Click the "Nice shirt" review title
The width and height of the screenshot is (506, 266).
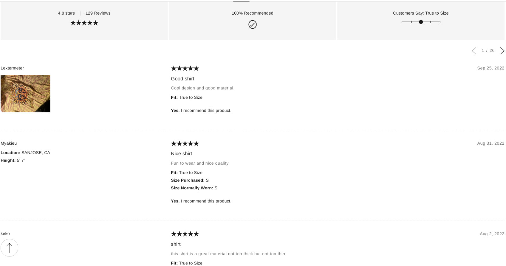coord(182,154)
